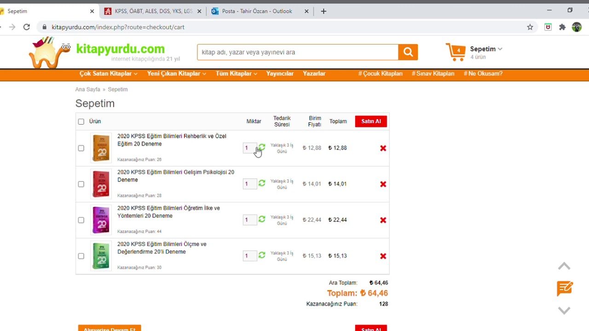The height and width of the screenshot is (331, 589).
Task: Go forward with the browser forward arrow
Action: [12, 27]
